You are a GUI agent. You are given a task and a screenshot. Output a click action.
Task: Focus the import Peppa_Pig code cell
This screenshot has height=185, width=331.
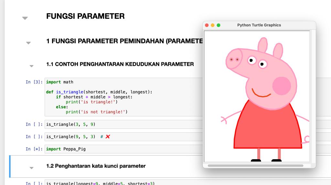(x=124, y=149)
